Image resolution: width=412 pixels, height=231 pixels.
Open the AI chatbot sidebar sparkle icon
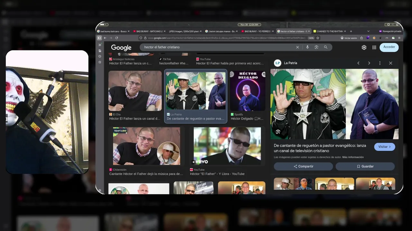tap(100, 45)
